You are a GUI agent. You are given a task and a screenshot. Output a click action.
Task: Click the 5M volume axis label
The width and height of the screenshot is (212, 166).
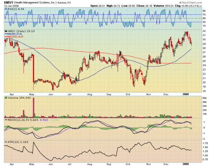coord(204,98)
